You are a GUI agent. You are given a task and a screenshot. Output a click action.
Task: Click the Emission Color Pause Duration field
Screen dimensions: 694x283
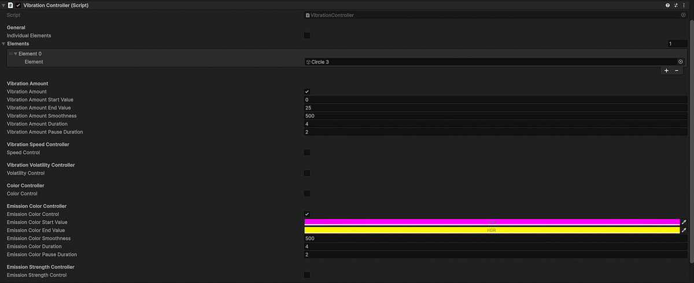click(496, 254)
